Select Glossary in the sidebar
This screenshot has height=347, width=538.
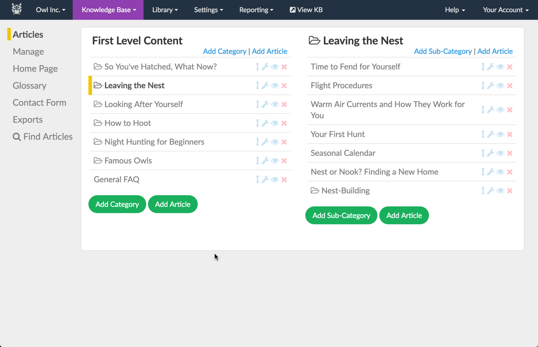coord(30,86)
